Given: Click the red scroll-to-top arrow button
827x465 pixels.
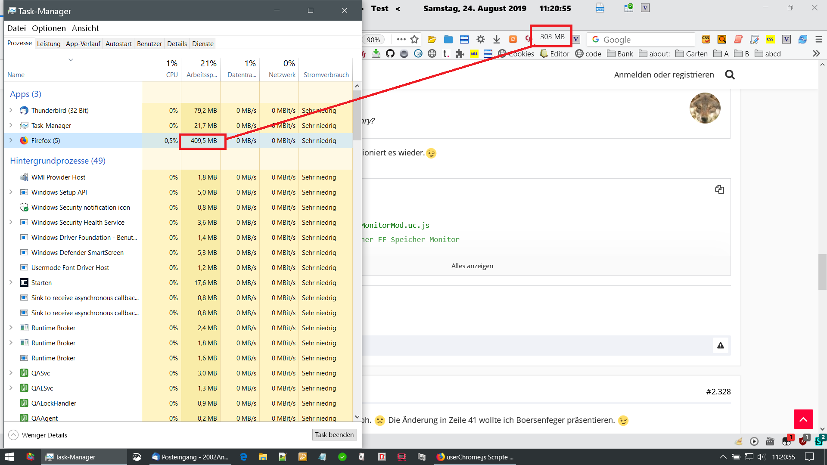Looking at the screenshot, I should 803,419.
